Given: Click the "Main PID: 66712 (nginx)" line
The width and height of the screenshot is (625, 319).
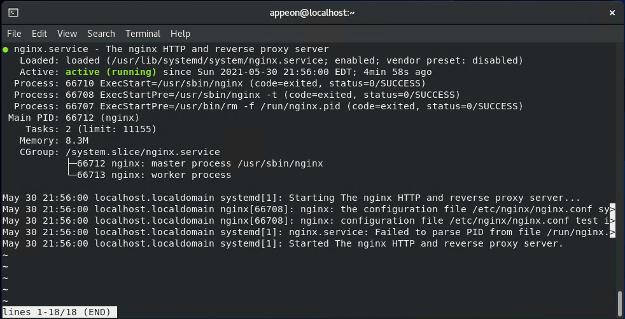Looking at the screenshot, I should coord(73,118).
